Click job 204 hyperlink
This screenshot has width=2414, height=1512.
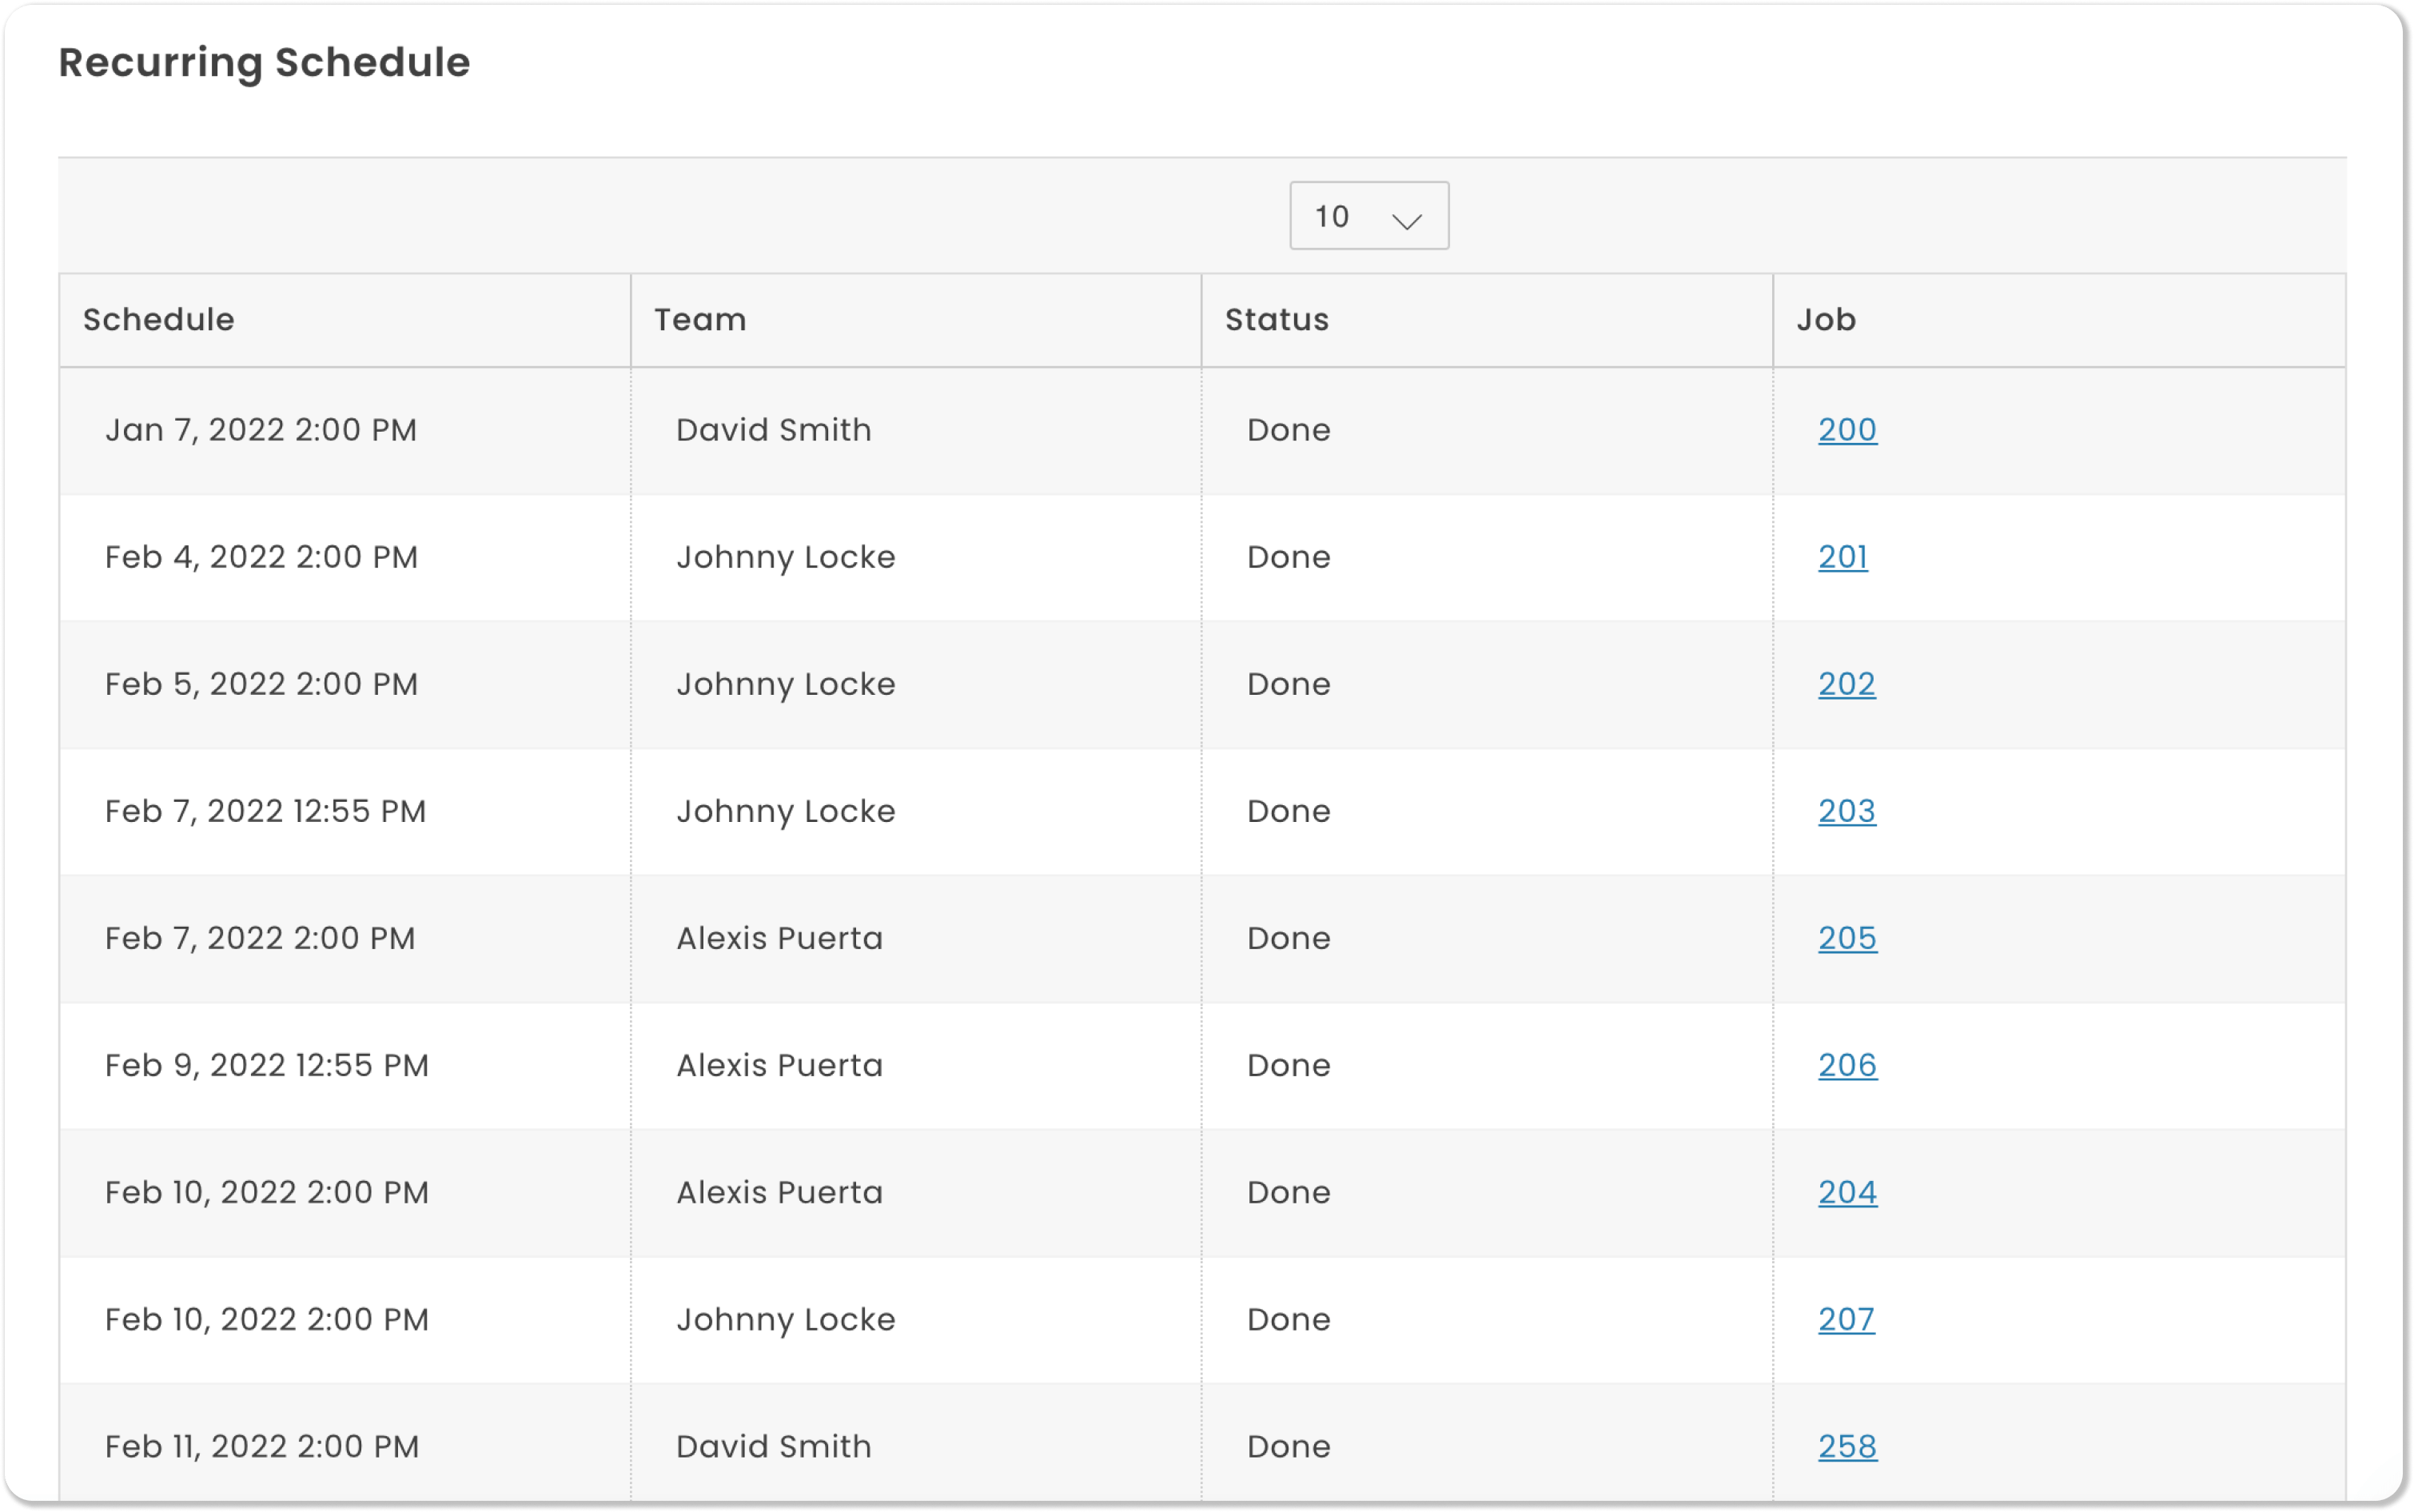(x=1847, y=1192)
